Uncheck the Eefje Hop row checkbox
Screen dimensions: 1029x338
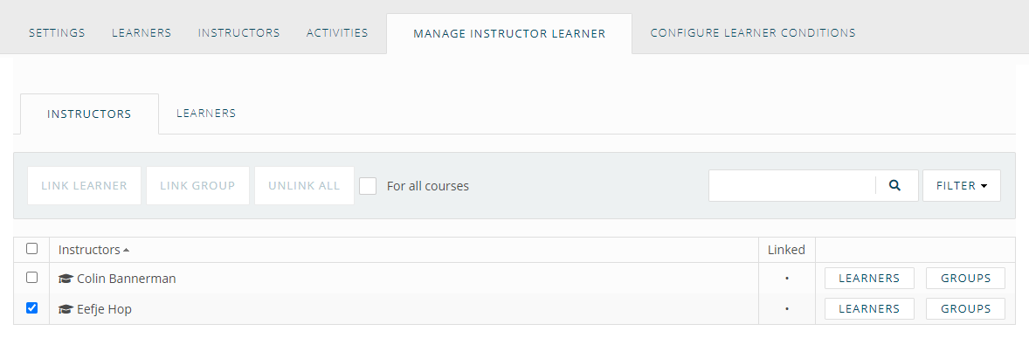31,307
